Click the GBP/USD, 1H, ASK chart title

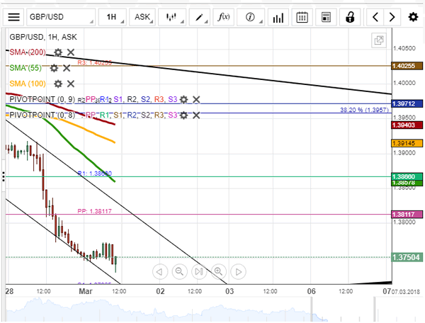43,37
